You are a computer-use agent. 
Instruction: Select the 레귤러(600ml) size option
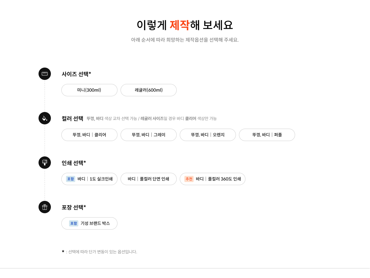(x=148, y=90)
